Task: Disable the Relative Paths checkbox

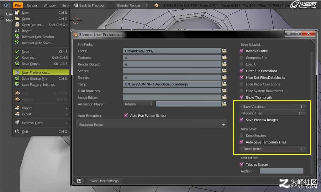Action: pyautogui.click(x=242, y=51)
